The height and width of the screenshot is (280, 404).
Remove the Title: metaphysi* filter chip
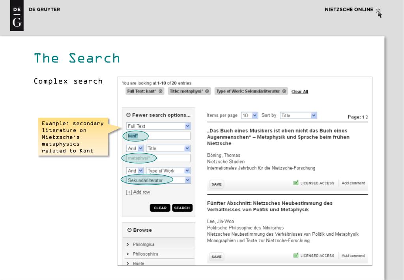point(207,91)
